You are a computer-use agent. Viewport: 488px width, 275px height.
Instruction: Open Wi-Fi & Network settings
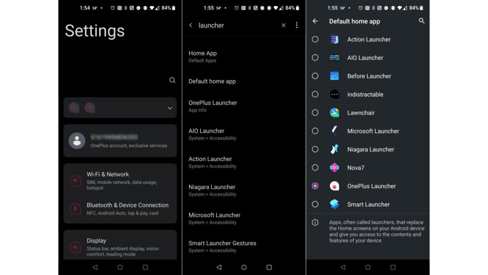120,180
